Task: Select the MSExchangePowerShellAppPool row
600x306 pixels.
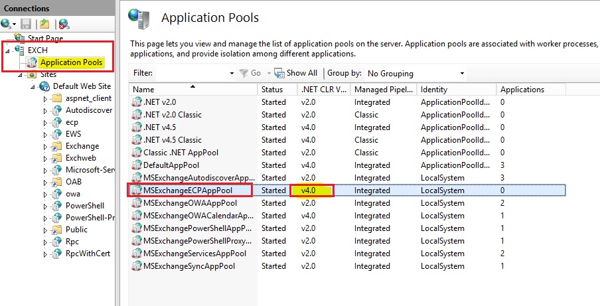Action: pyautogui.click(x=347, y=228)
